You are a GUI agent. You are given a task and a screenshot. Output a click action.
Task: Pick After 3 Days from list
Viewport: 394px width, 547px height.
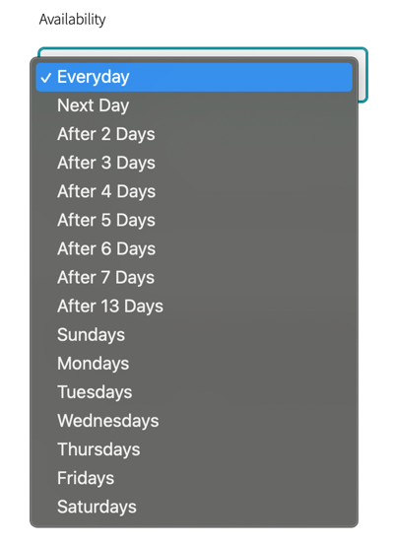[x=194, y=163]
